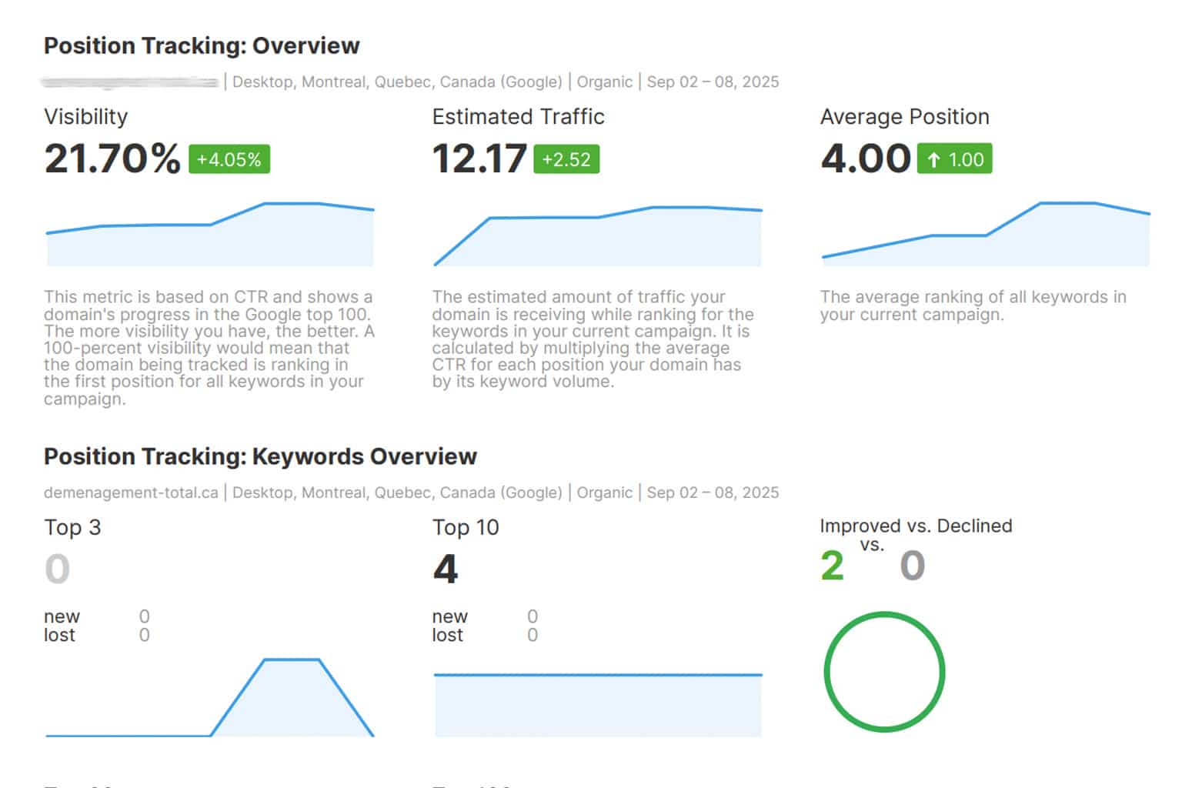Screen dimensions: 1182x788
Task: Click the gray declined keywords number 0
Action: [x=912, y=566]
